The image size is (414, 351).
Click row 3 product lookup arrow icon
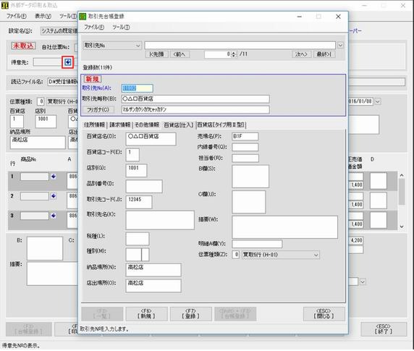pos(54,216)
